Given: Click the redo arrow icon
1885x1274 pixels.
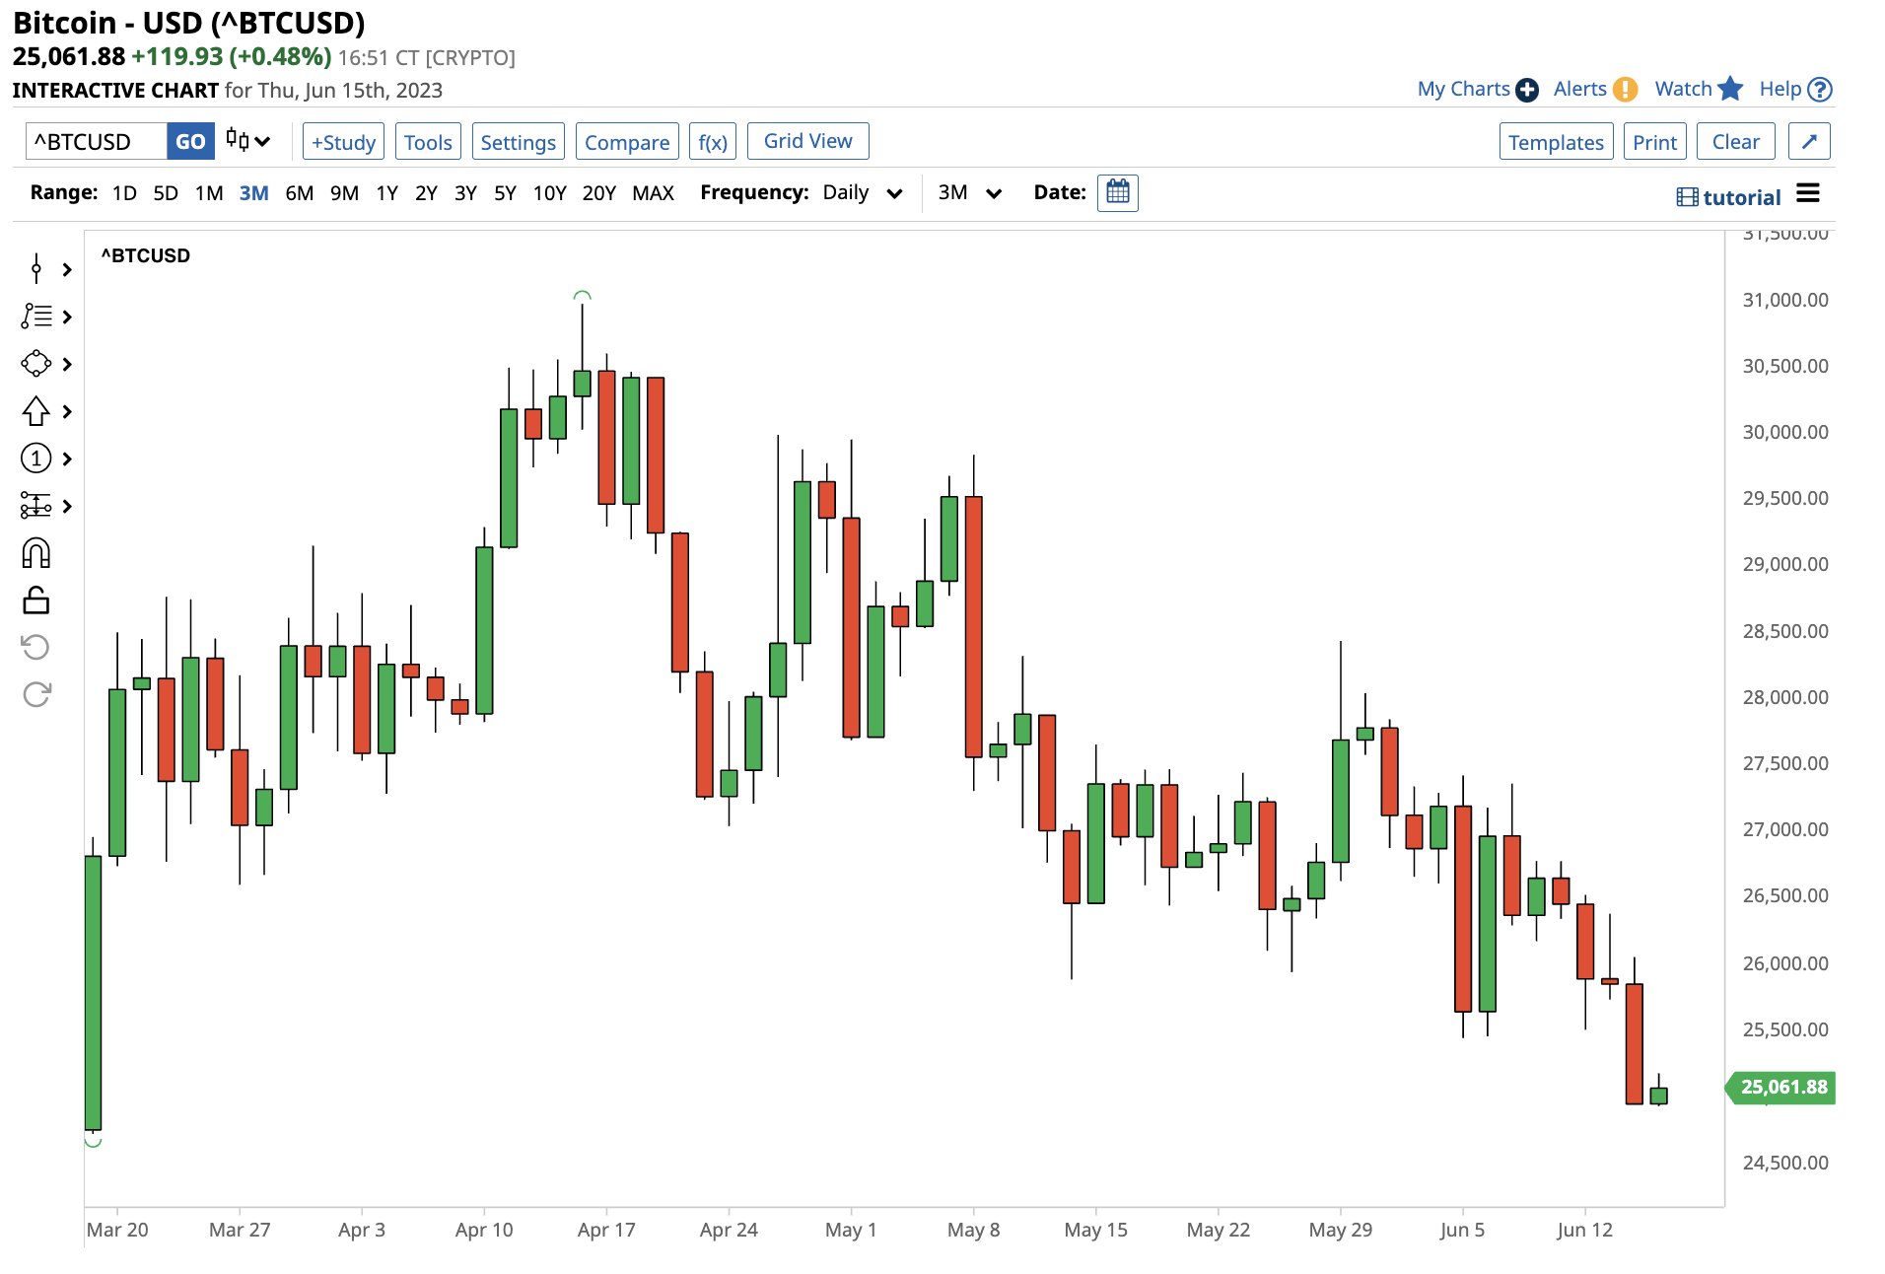Looking at the screenshot, I should point(36,694).
